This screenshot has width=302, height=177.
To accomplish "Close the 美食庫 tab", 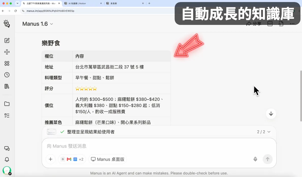I will click(x=143, y=3).
